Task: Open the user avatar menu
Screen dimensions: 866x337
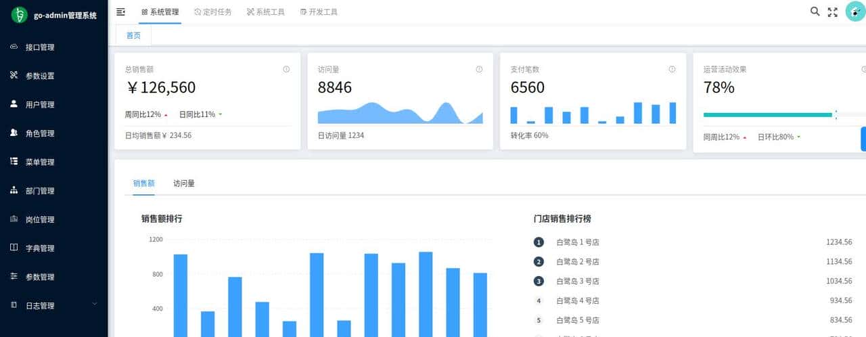Action: click(856, 12)
